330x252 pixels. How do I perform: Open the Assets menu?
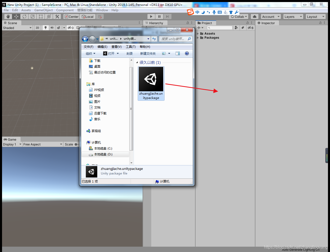26,10
